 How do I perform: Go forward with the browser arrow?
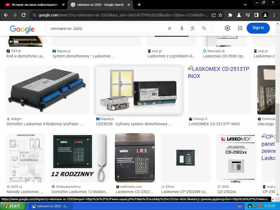pyautogui.click(x=15, y=15)
